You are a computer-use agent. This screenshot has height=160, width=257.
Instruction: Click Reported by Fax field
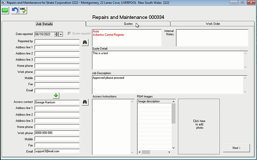point(57,84)
